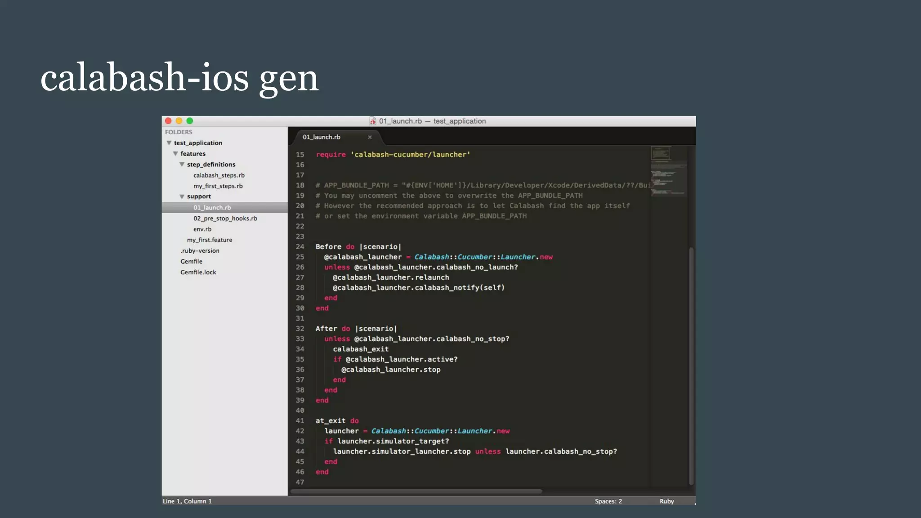This screenshot has width=921, height=518.
Task: Click the Ruby file icon in title bar
Action: pos(373,121)
